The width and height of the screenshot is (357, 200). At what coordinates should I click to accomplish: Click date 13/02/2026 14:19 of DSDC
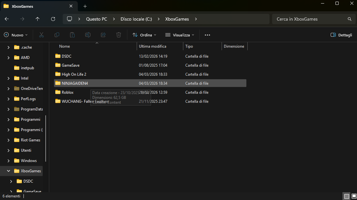click(153, 56)
